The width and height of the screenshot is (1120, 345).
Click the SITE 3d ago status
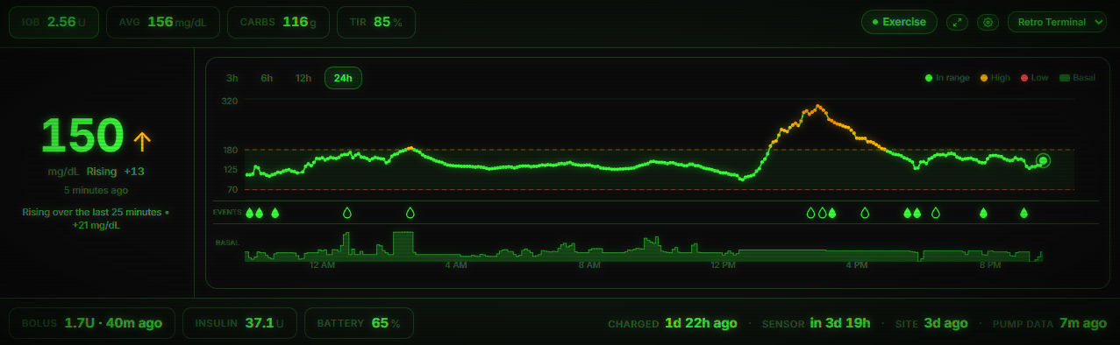[x=931, y=323]
